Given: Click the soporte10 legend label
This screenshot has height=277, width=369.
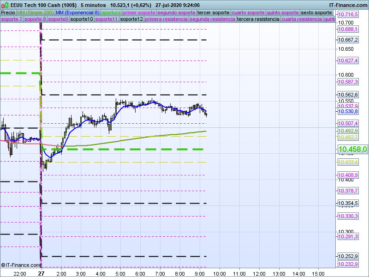Looking at the screenshot, I should pos(83,19).
